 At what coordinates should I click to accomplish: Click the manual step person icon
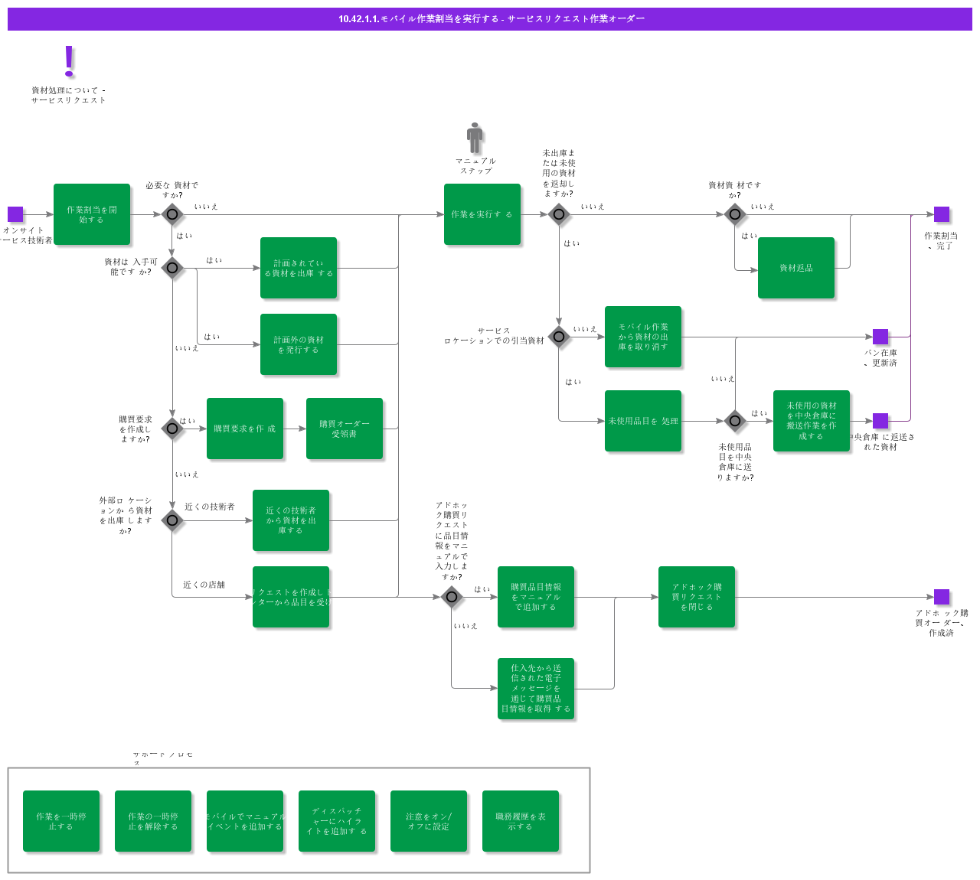tap(475, 138)
